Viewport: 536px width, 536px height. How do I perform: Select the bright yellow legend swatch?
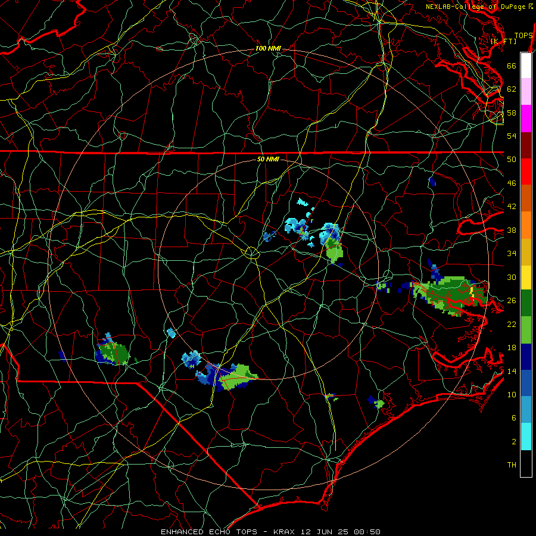click(x=526, y=278)
